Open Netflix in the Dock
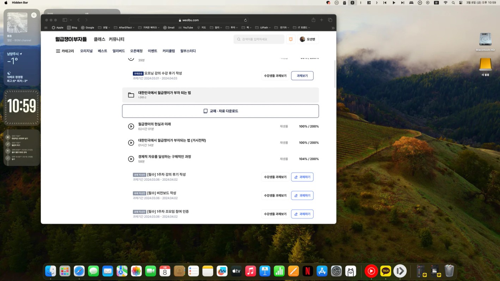The width and height of the screenshot is (500, 281). (307, 271)
